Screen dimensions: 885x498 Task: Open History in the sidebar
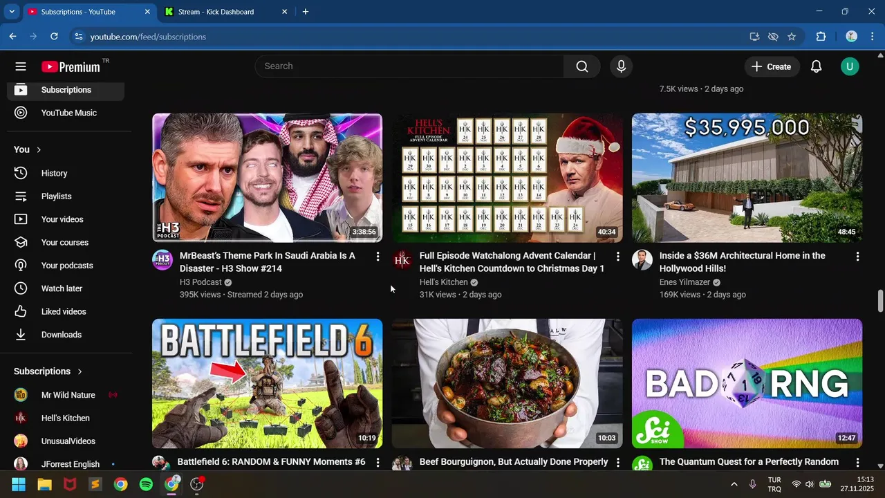pyautogui.click(x=66, y=173)
